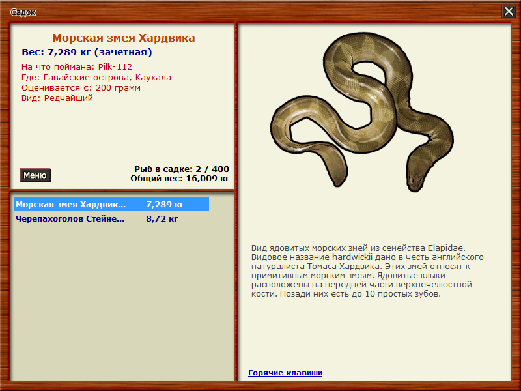Click the На что поймана: Pilk-112 line

click(x=77, y=67)
